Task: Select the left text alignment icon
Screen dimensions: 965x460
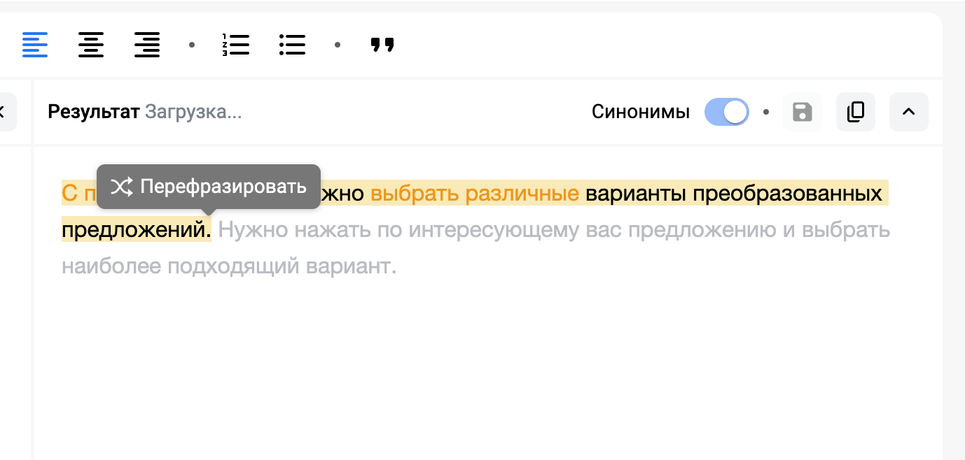Action: pyautogui.click(x=35, y=45)
